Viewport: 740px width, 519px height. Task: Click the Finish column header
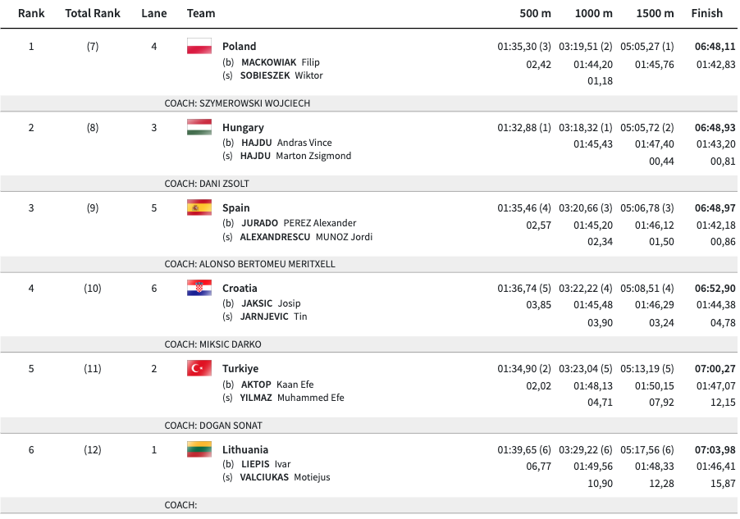pos(706,13)
